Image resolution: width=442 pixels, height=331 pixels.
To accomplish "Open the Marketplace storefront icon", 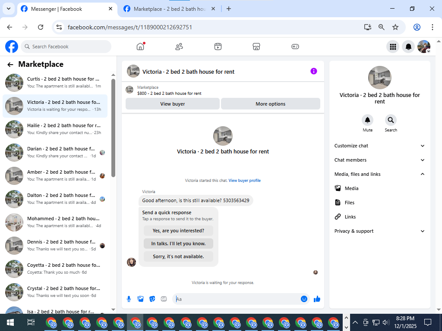I will (x=256, y=47).
